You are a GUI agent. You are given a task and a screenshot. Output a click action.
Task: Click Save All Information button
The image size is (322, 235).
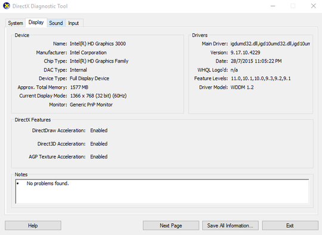(230, 225)
